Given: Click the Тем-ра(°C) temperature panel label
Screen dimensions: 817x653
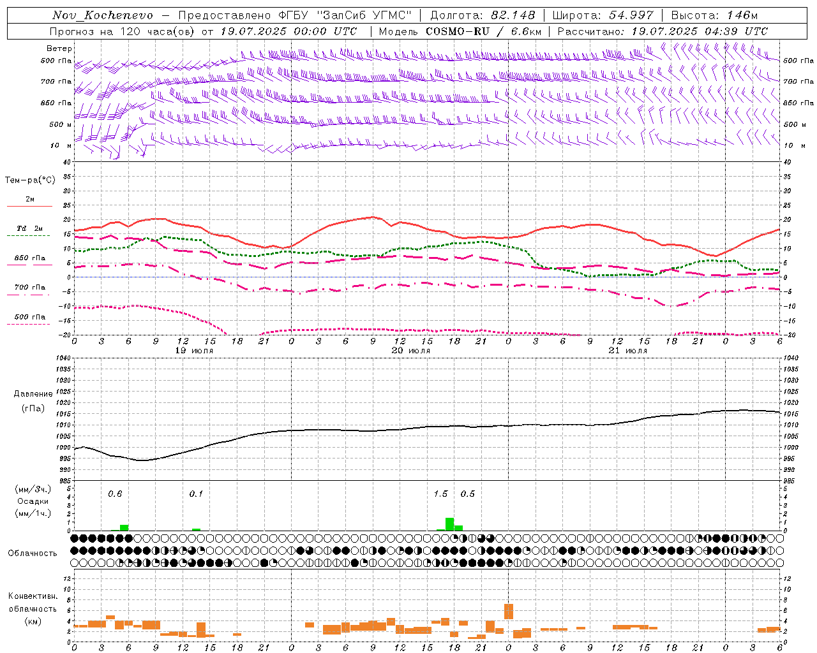Looking at the screenshot, I should pyautogui.click(x=30, y=180).
